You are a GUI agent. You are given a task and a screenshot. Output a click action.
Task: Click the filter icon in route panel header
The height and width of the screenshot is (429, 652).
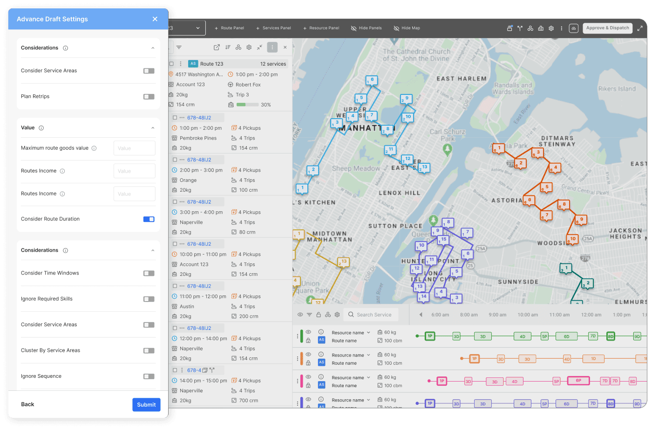[x=179, y=47]
